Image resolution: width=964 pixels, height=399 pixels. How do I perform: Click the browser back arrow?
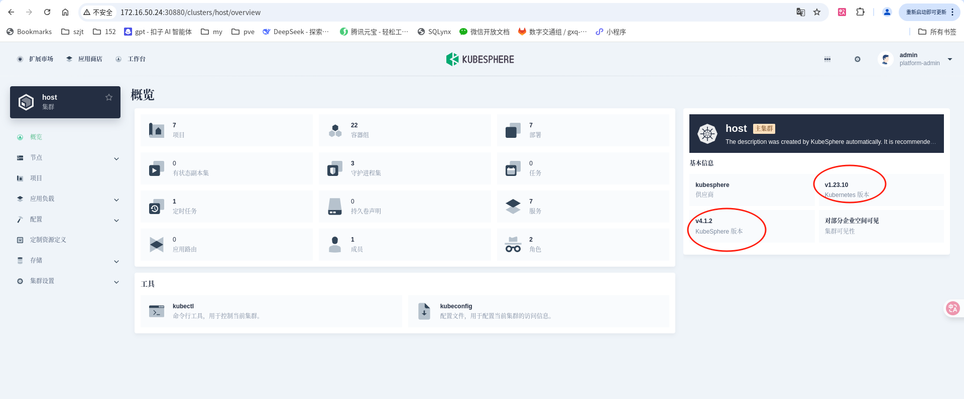(x=11, y=12)
